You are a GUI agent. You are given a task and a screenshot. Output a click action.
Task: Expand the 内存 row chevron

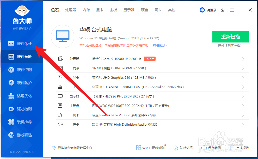[243, 68]
